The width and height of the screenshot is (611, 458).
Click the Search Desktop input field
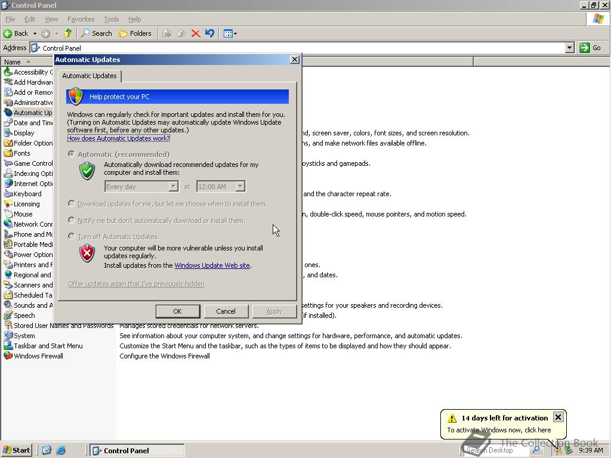(497, 450)
